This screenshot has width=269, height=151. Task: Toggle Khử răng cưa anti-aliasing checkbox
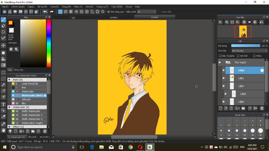click(x=108, y=12)
